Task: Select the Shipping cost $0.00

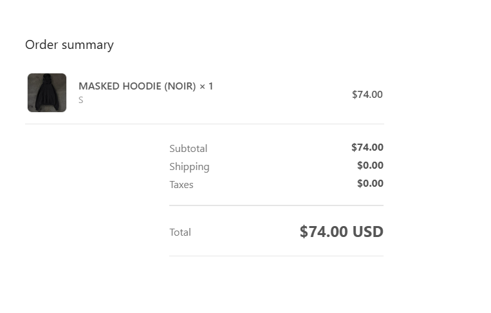Action: [x=370, y=166]
